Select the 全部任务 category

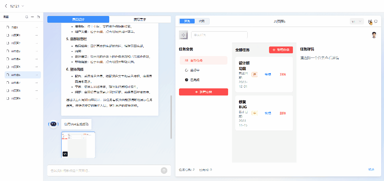(x=204, y=60)
